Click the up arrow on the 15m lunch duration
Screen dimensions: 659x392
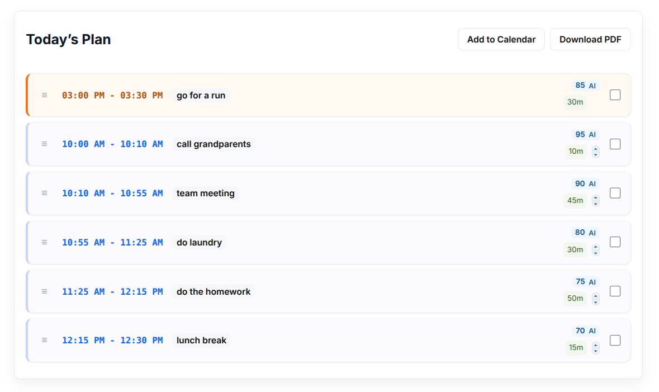[x=595, y=344]
